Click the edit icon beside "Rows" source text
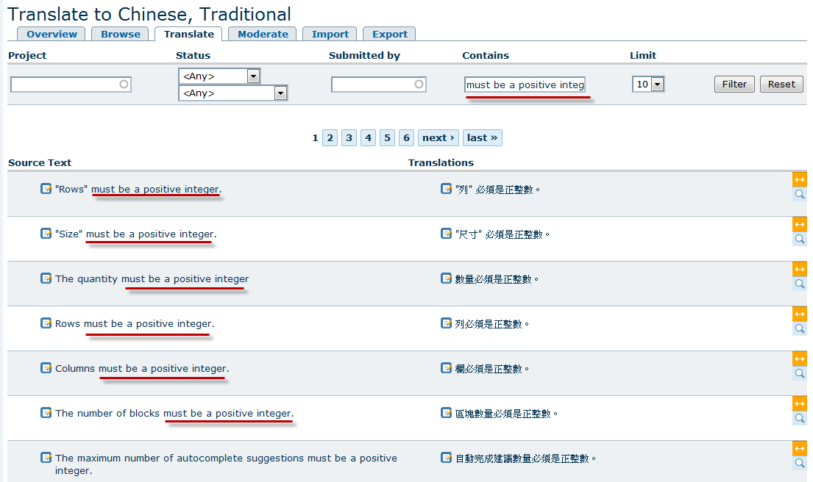Screen dimensions: 813x482 click(46, 188)
